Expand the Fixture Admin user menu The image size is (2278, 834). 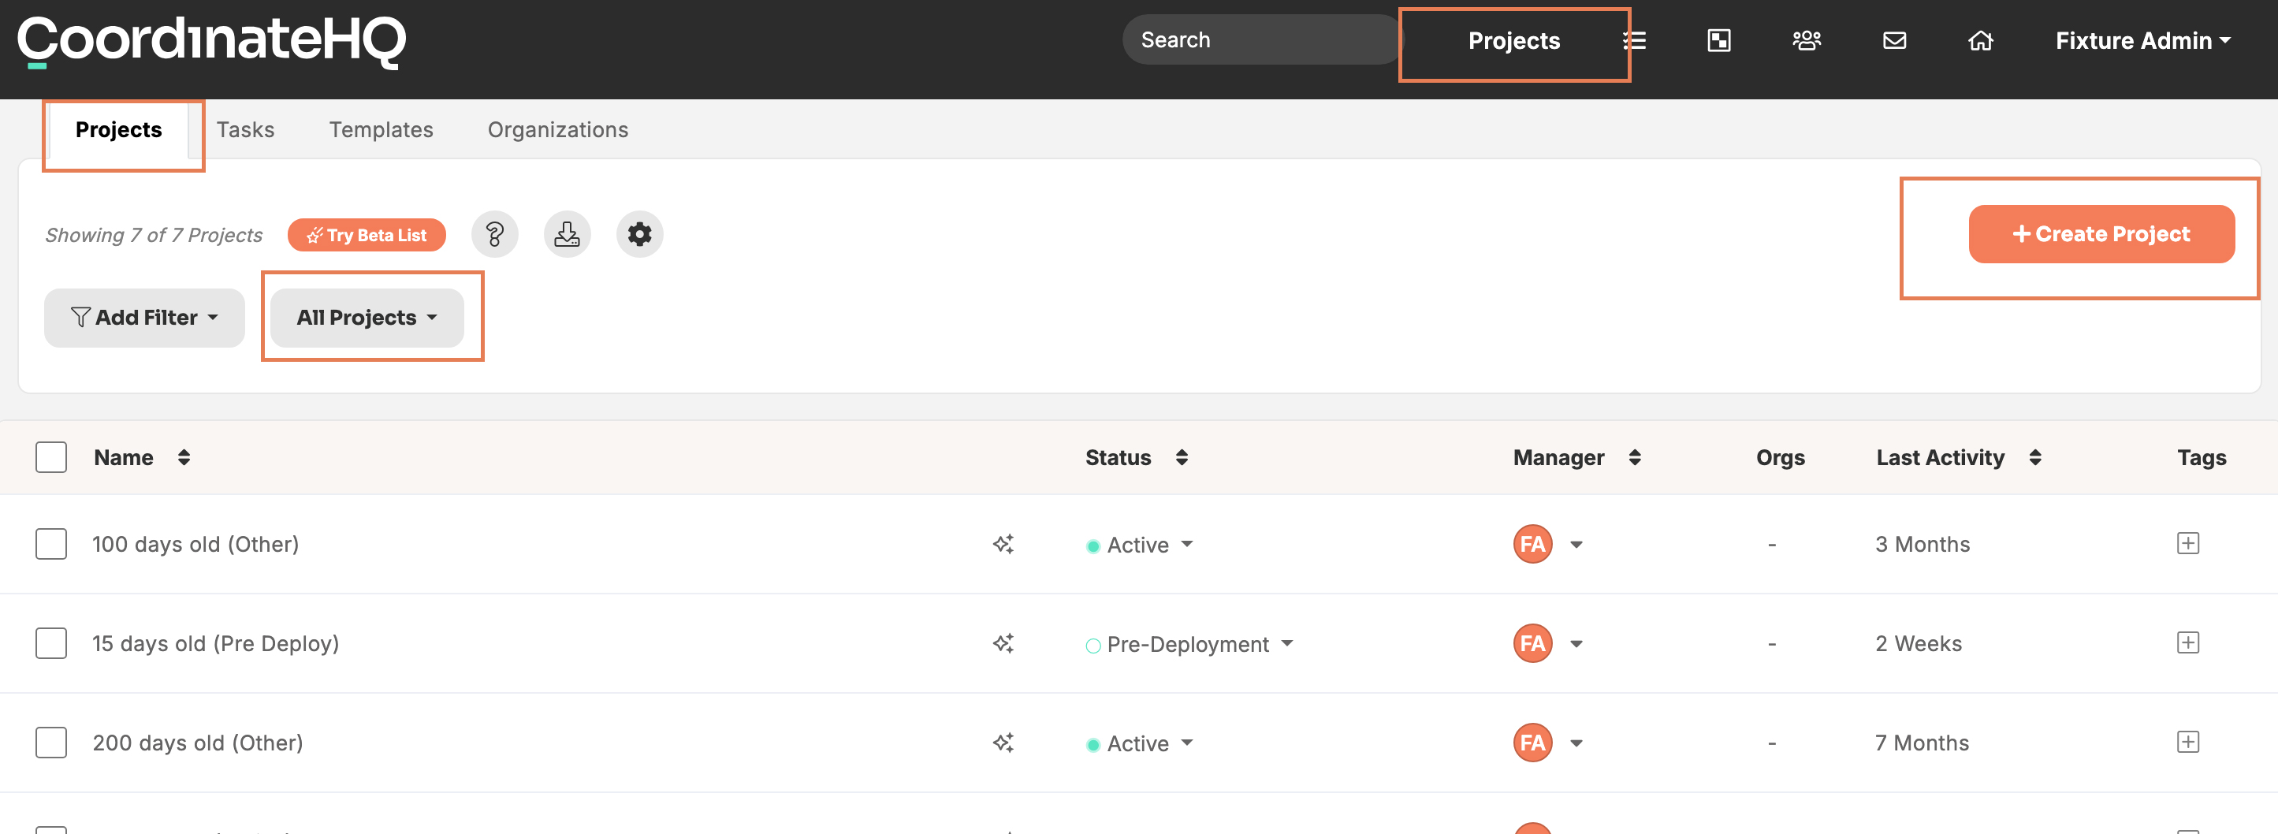tap(2142, 41)
